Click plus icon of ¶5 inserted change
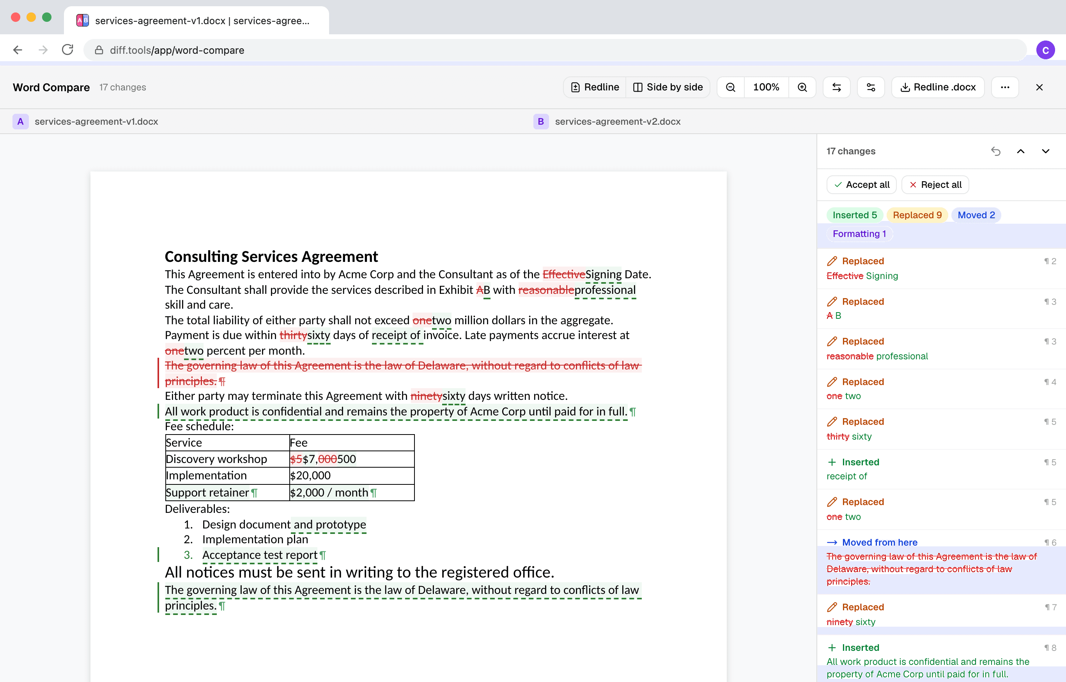The width and height of the screenshot is (1066, 682). pos(832,462)
